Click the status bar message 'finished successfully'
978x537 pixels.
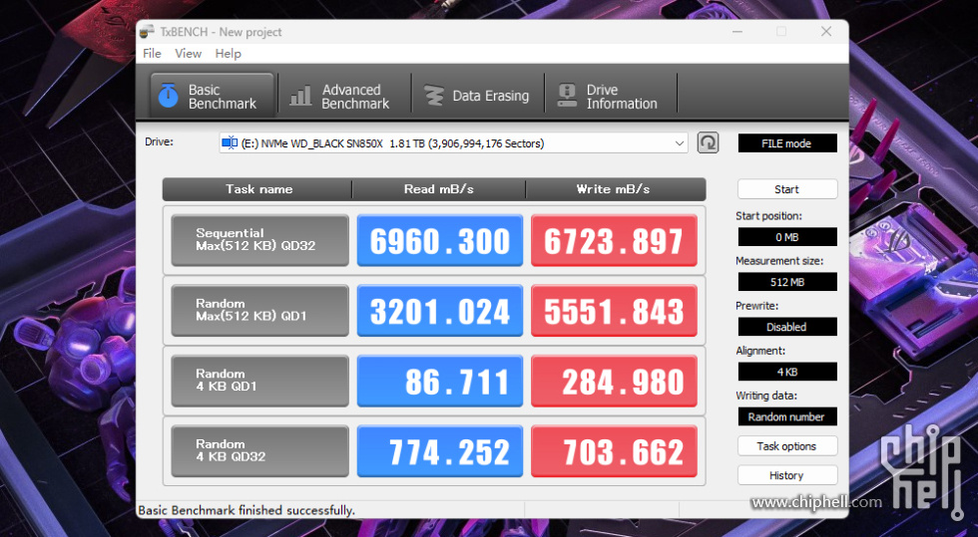[246, 510]
